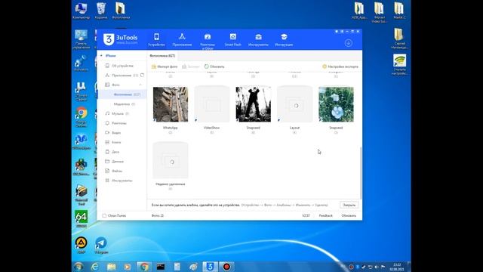The width and height of the screenshot is (483, 272).
Task: Open the blue flowers Snapseed album
Action: 336,104
